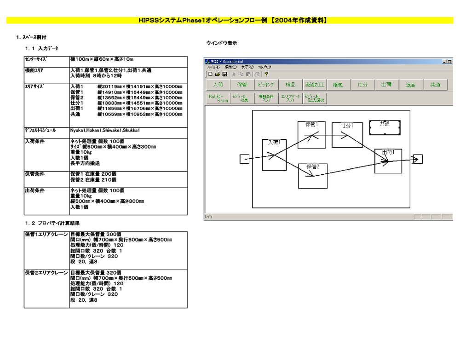This screenshot has height=345, width=460.
Task: Open the ファイル(F) menu
Action: click(213, 67)
